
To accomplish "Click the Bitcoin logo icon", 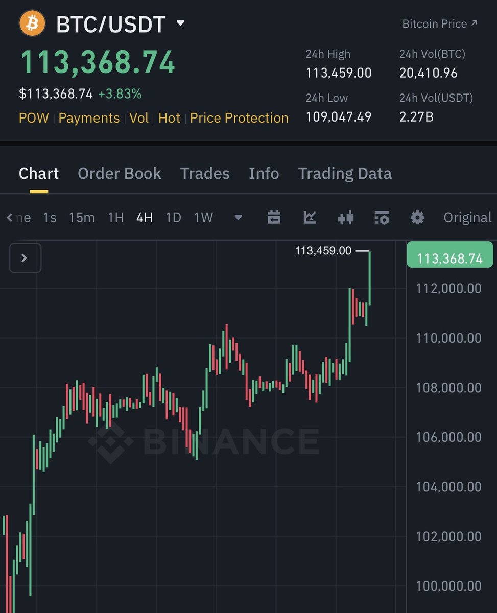I will click(32, 24).
